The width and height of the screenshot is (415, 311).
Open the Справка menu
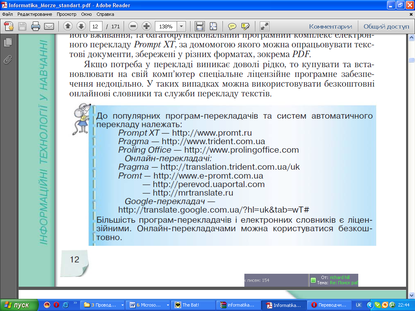pos(105,14)
